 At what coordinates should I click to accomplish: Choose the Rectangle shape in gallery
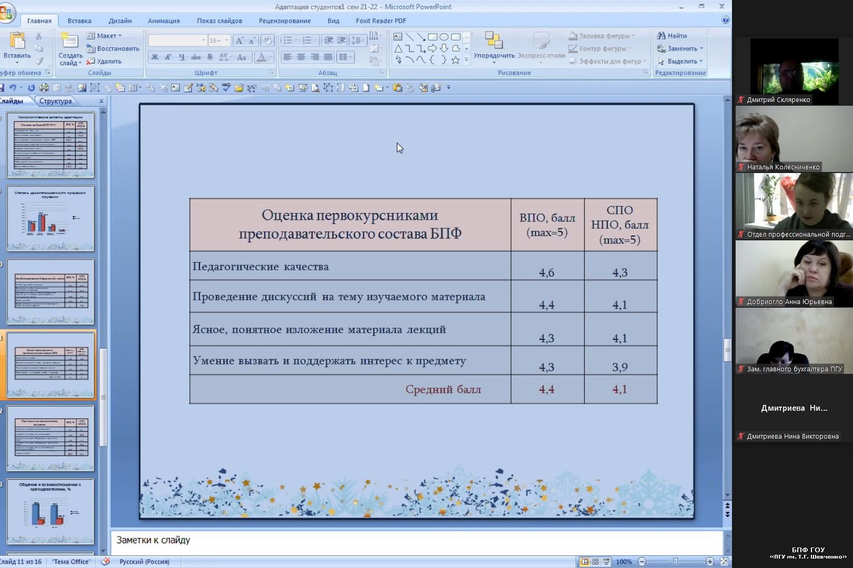tap(433, 37)
